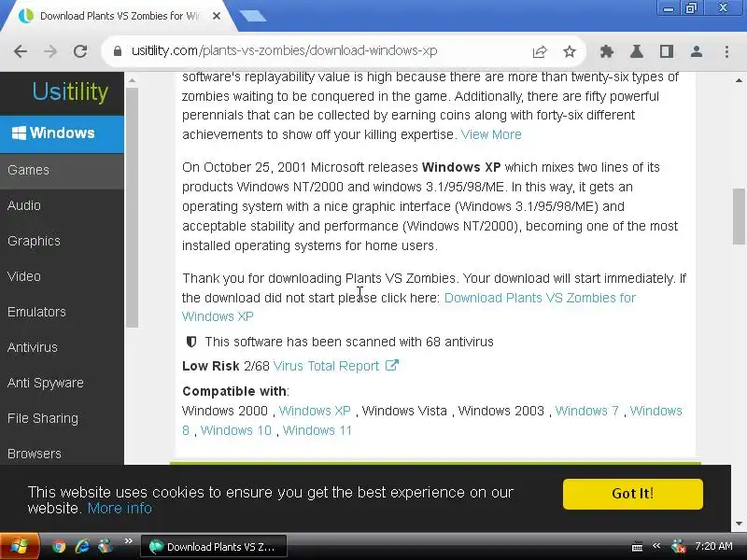Click the 7:20 AM taskbar clock
747x560 pixels.
coord(713,546)
